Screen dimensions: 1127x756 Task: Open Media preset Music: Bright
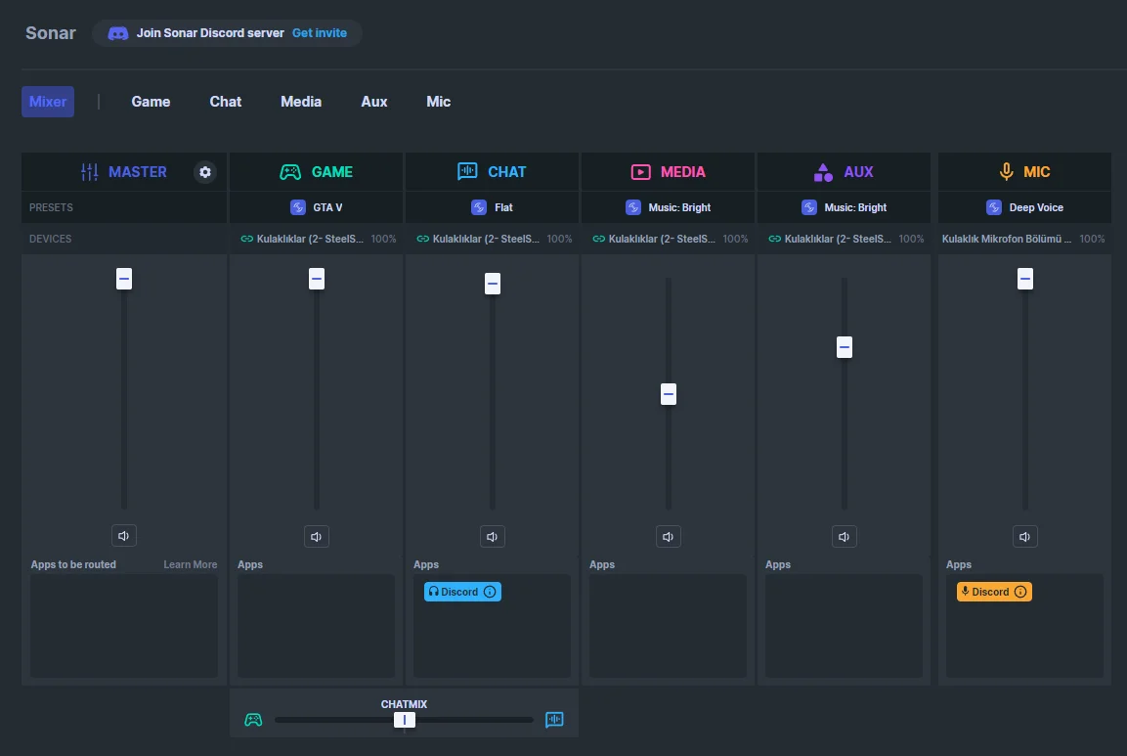pyautogui.click(x=669, y=207)
